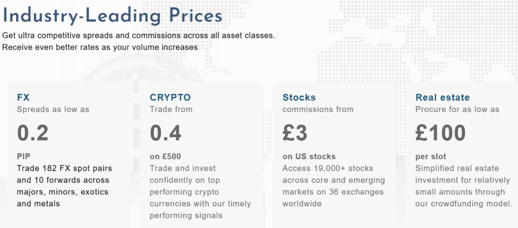Click the 'on £500' crypto label
The image size is (518, 228).
(165, 156)
